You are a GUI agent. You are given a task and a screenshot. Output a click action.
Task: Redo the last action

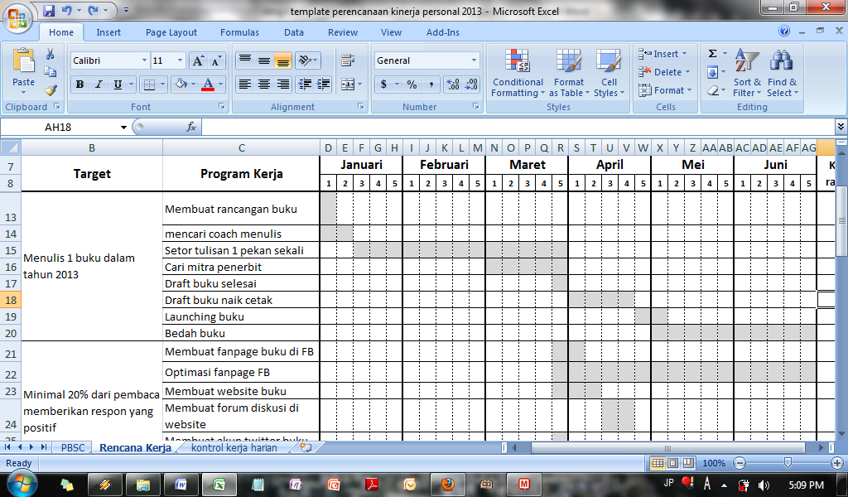click(93, 10)
